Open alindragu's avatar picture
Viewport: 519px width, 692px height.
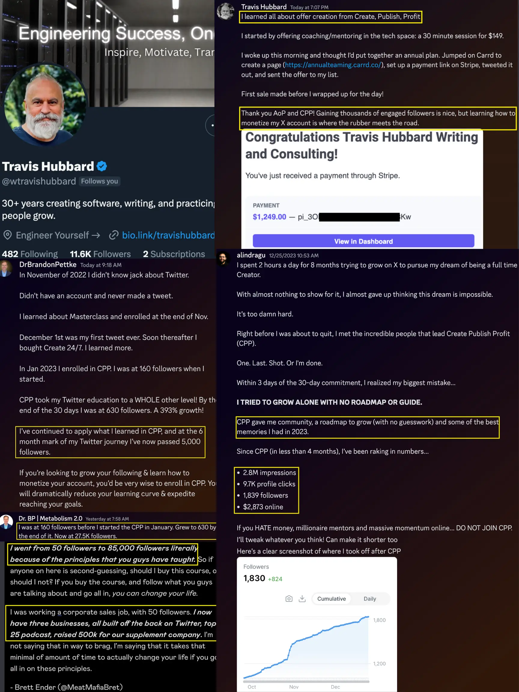pos(223,258)
